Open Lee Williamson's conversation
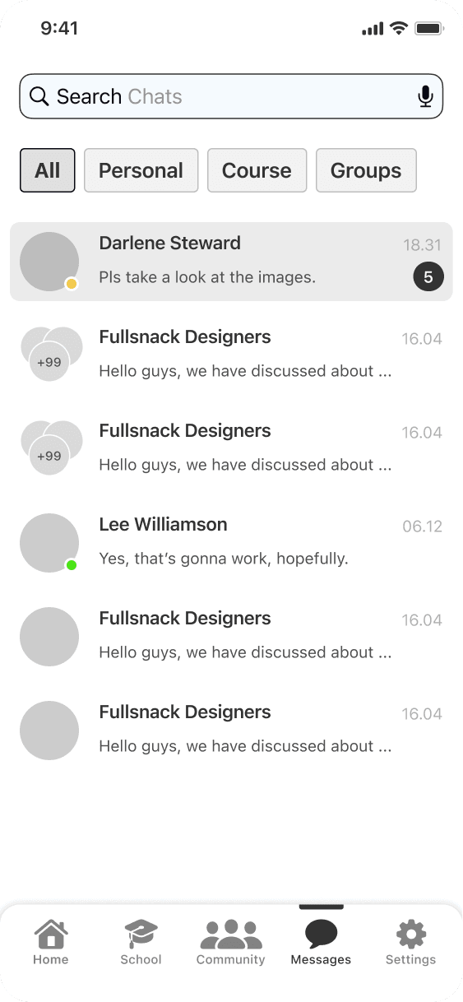Screen dimensions: 463x1002 (231, 543)
